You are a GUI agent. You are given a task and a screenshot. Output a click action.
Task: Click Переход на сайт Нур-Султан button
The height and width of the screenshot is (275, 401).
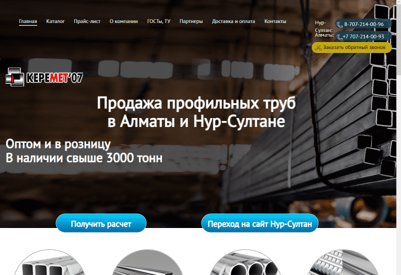tap(260, 223)
